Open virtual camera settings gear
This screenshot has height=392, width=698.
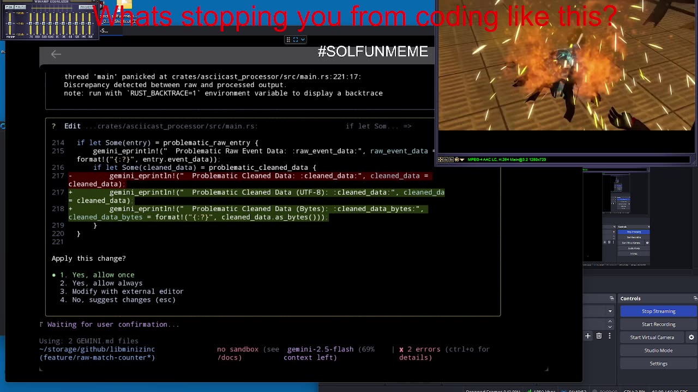(x=691, y=338)
